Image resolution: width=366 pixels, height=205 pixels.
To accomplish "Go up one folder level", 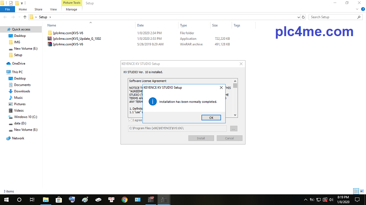I will (25, 17).
